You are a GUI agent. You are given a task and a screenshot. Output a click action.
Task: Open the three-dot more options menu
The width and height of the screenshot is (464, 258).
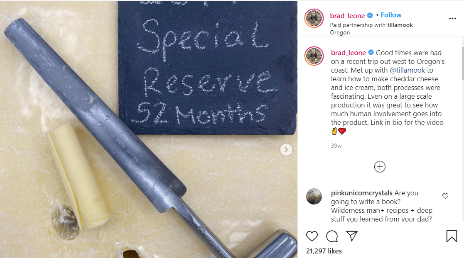tap(452, 18)
